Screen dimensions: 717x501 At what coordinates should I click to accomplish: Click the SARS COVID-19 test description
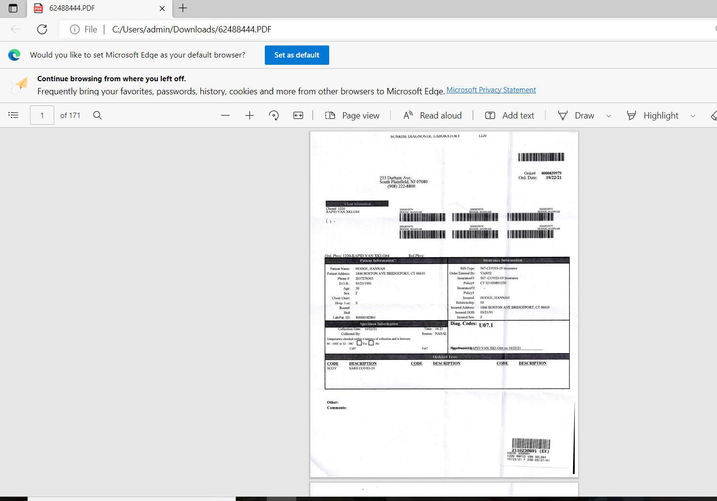coord(362,368)
